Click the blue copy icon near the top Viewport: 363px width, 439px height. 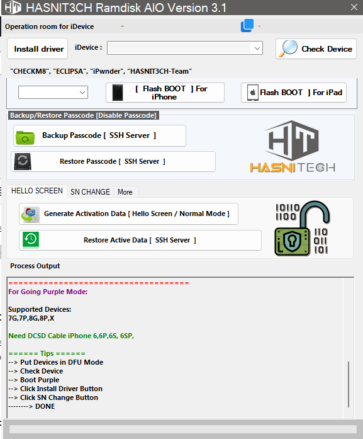pyautogui.click(x=247, y=25)
